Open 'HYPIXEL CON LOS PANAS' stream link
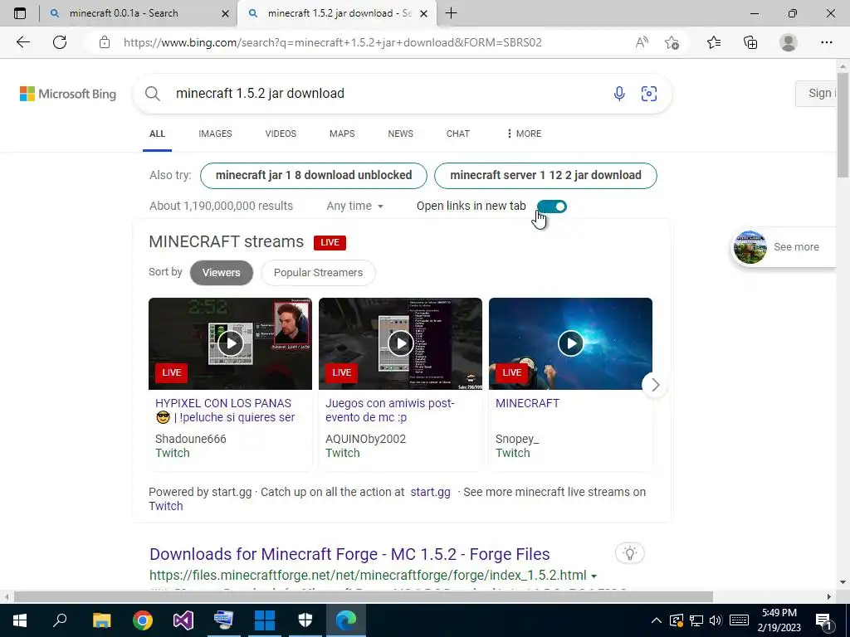850x637 pixels. 225,411
